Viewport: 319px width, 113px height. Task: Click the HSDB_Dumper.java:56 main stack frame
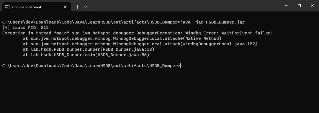click(86, 55)
